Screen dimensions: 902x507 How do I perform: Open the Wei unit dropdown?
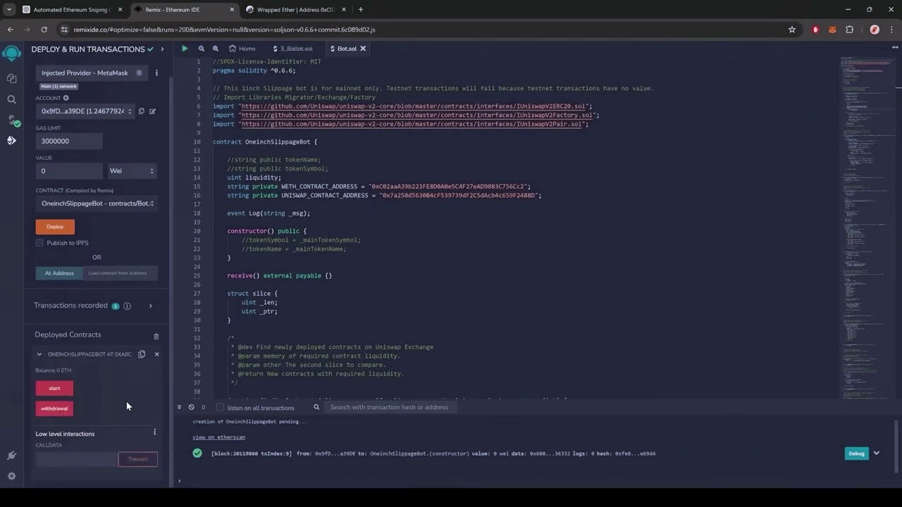[x=132, y=170]
